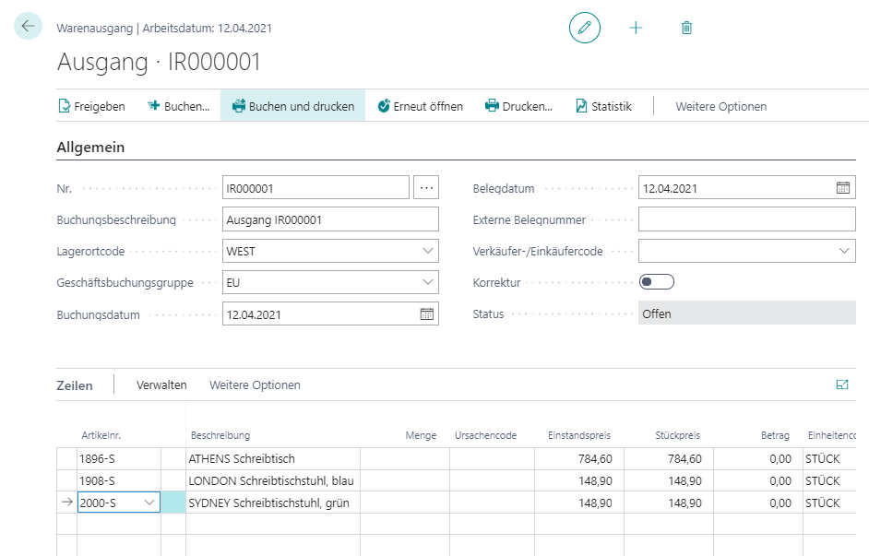Viewport: 869px width, 556px height.
Task: Click Ursachencode column header
Action: pyautogui.click(x=485, y=435)
